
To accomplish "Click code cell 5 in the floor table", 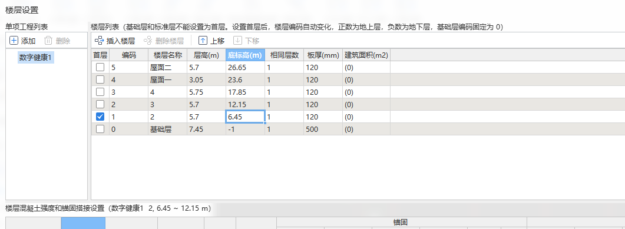I will click(x=129, y=67).
